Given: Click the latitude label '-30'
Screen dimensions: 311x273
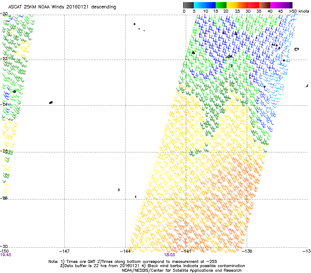Looking at the screenshot, I should click(4, 246).
